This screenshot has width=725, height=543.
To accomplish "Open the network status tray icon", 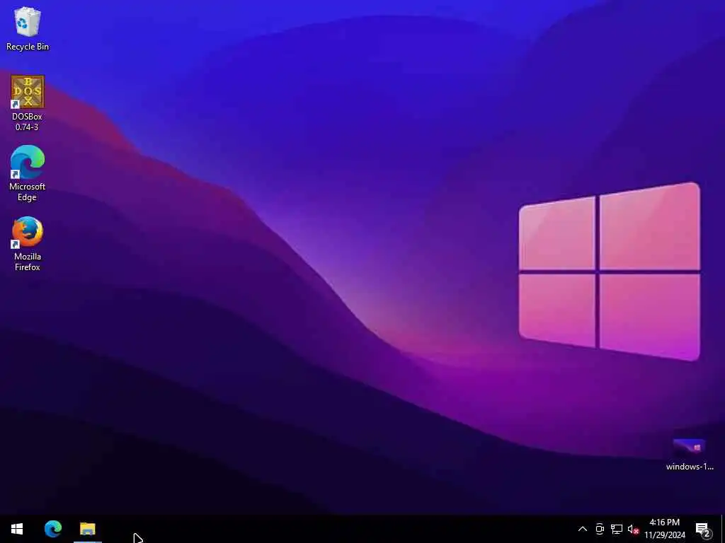I will (x=617, y=529).
